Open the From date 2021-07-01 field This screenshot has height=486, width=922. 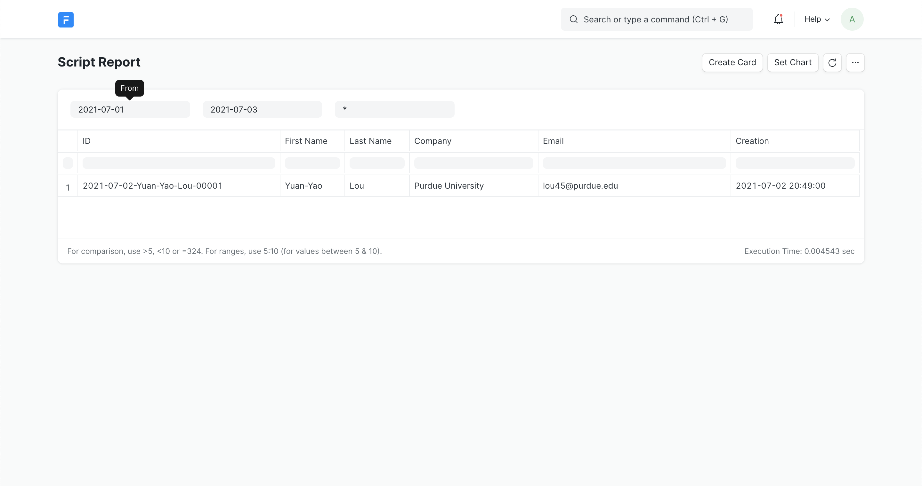[130, 109]
